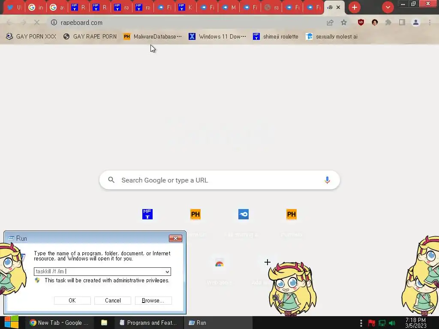Open the Extensions puzzle menu
Screen dimensions: 439x329
point(388,22)
